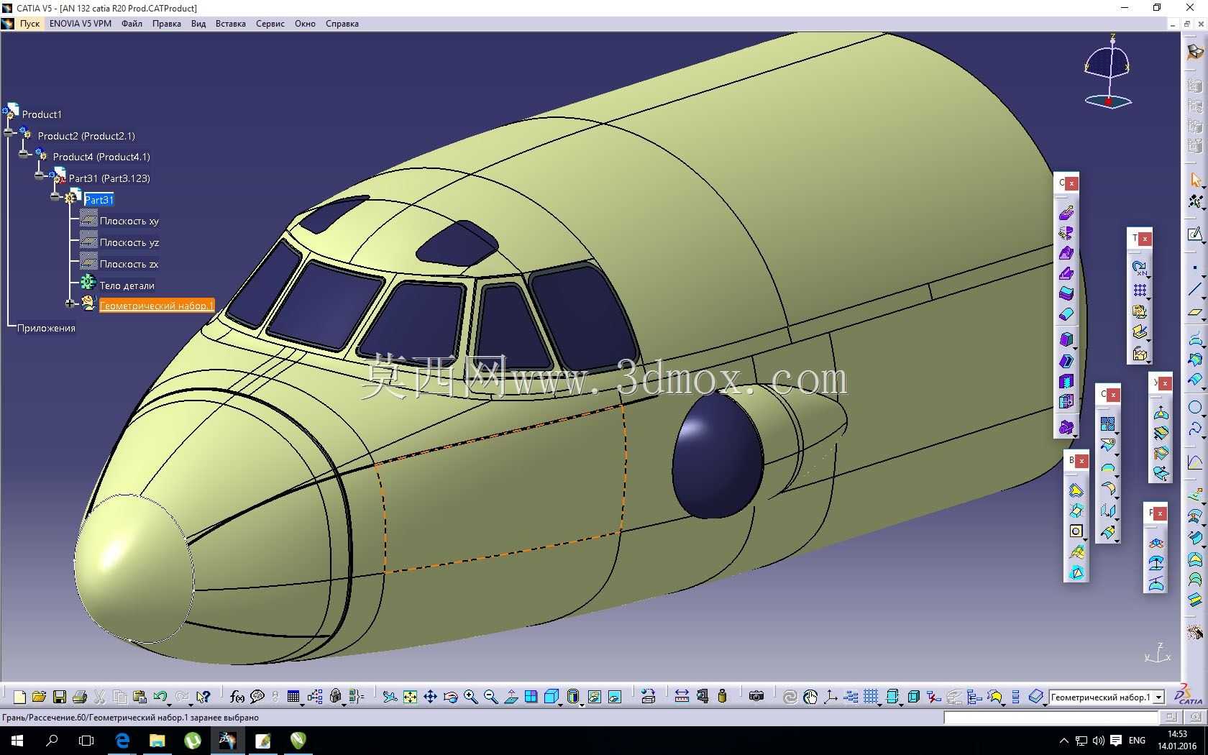
Task: Open the Геометрический набор.1 dropdown
Action: (x=1159, y=697)
